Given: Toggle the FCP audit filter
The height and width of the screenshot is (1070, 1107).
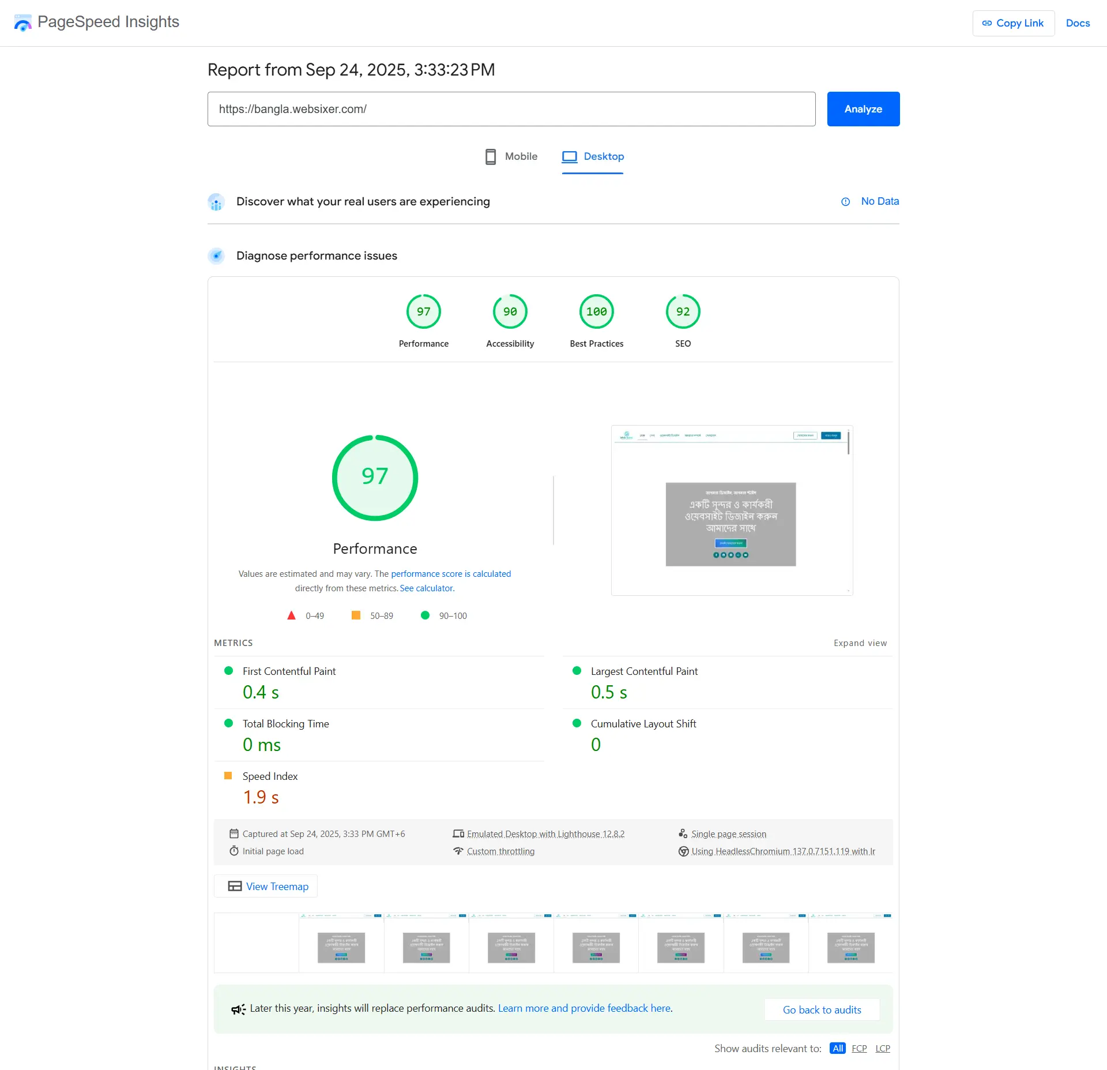Looking at the screenshot, I should [859, 1048].
